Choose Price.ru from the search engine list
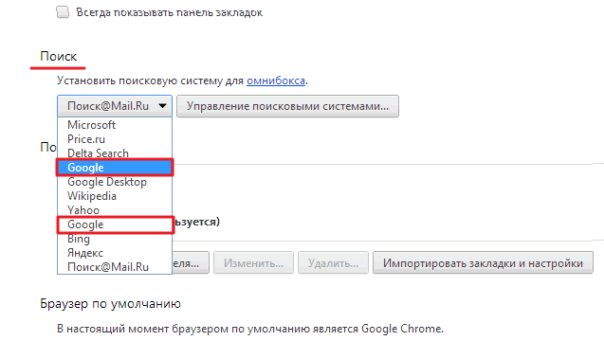Viewport: 604px width, 341px height. (x=115, y=139)
